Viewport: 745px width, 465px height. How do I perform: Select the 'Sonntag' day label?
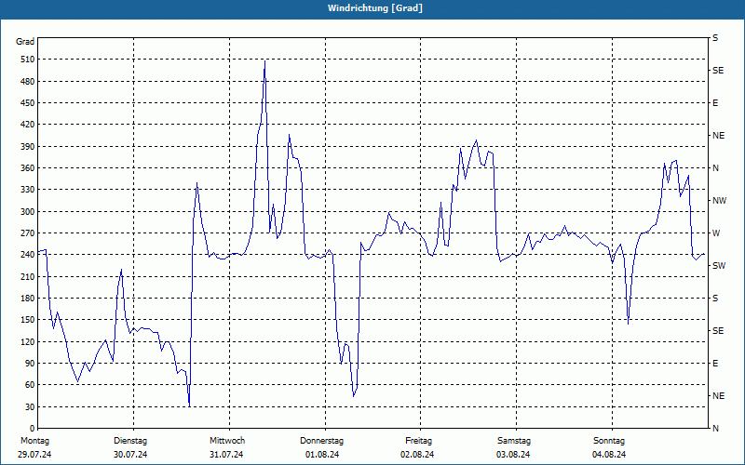(x=609, y=441)
